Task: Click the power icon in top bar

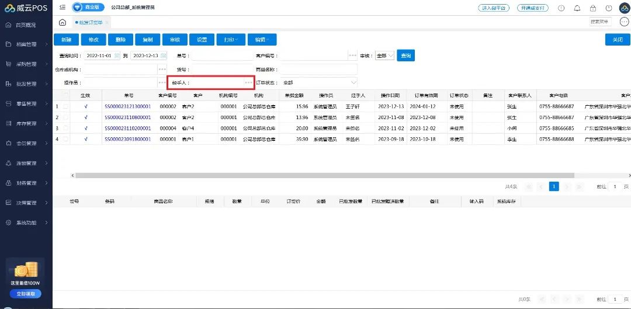Action: point(609,8)
